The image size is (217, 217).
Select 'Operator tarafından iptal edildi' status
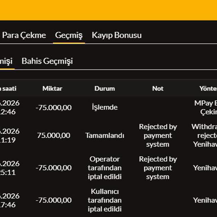[105, 168]
